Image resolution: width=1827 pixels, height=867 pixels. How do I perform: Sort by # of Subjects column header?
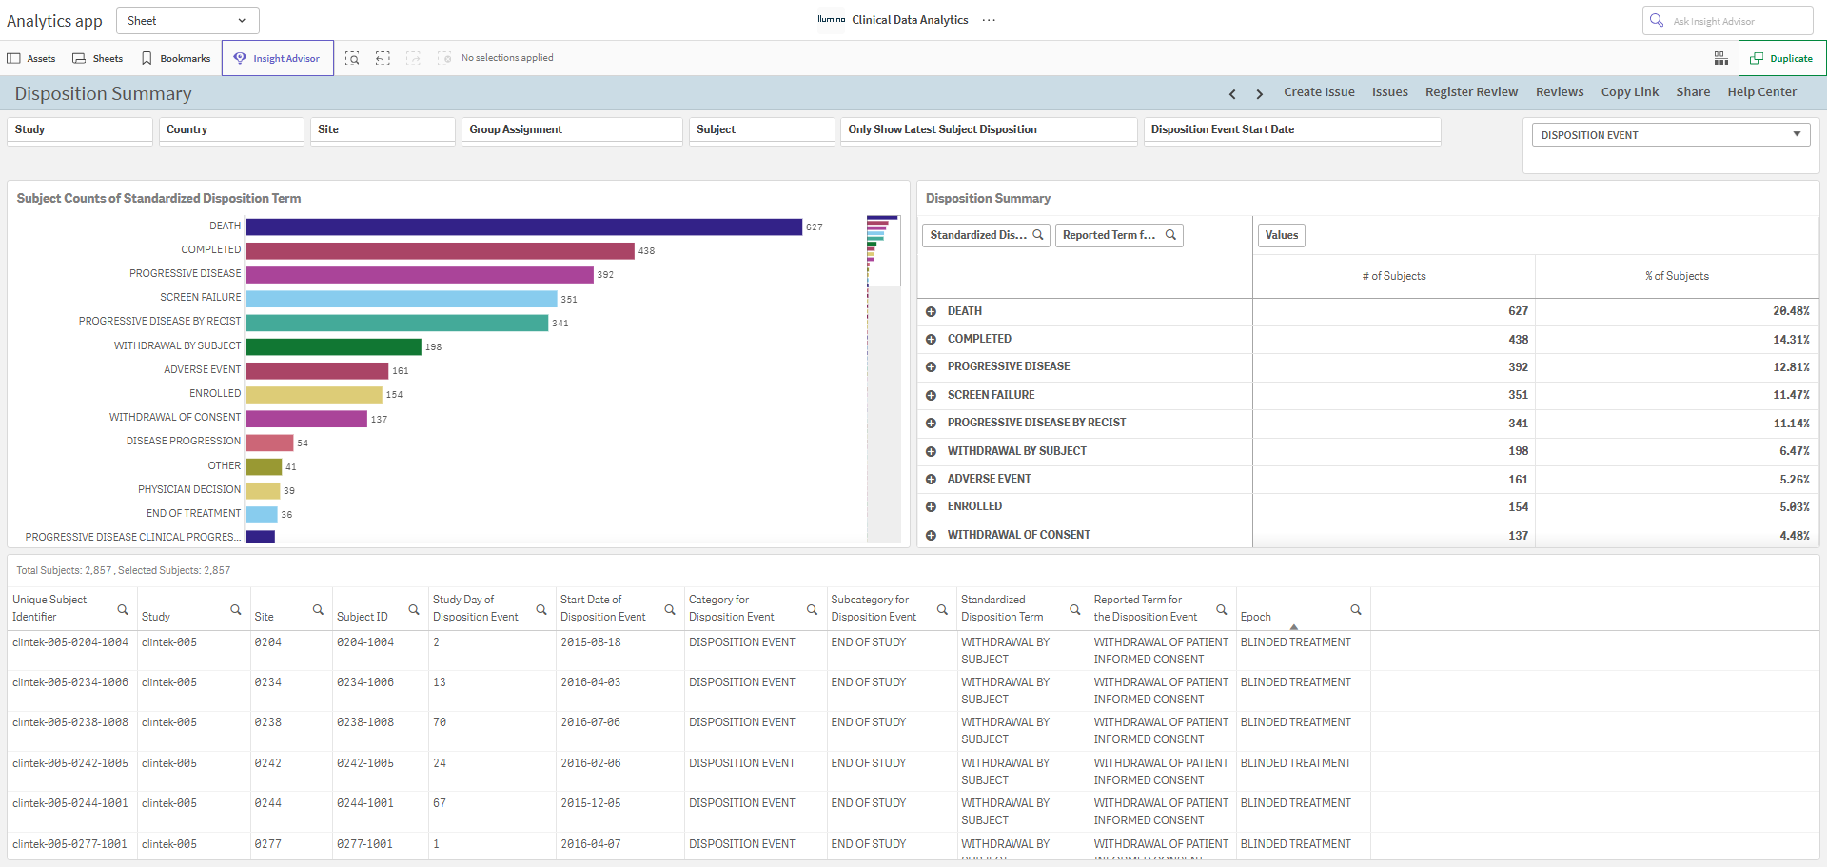pos(1394,276)
